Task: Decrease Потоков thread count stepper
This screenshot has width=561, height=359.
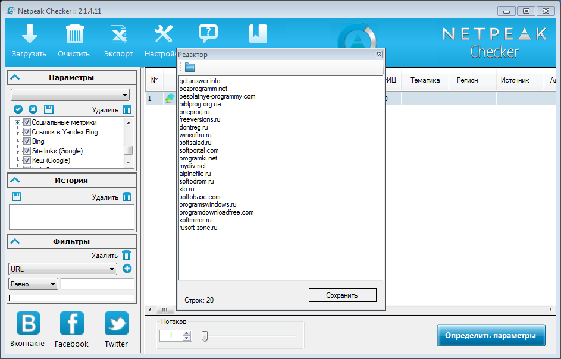Action: click(187, 338)
